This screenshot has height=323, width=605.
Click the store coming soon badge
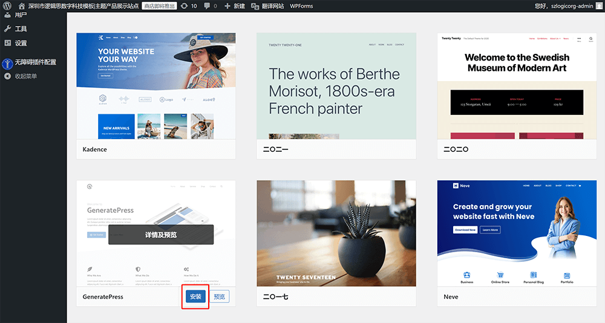[x=159, y=6]
